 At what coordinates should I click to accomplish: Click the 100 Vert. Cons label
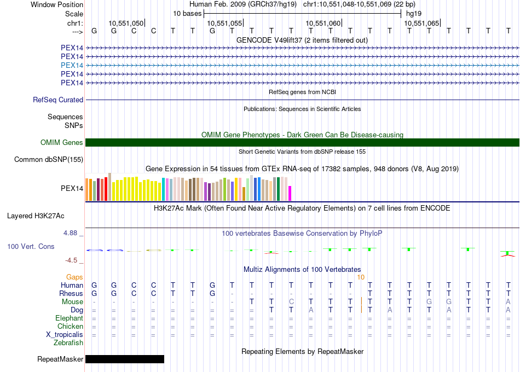pyautogui.click(x=31, y=247)
